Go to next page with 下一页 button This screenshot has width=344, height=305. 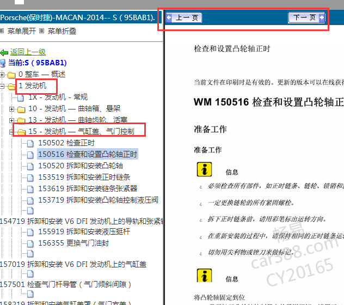306,17
